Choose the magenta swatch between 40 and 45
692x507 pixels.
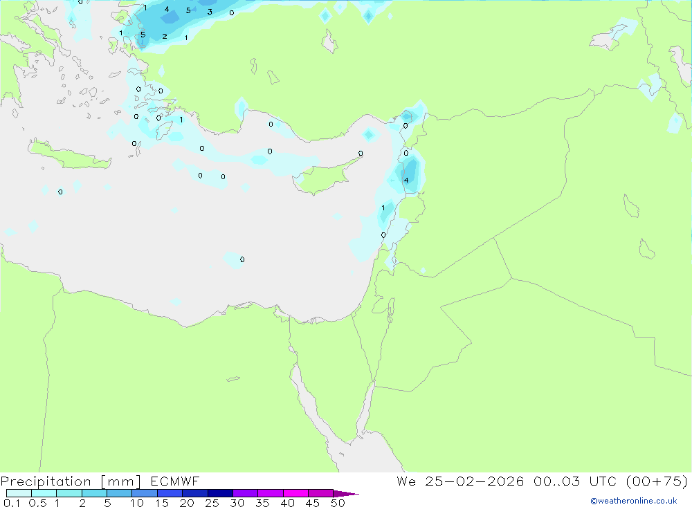295,493
